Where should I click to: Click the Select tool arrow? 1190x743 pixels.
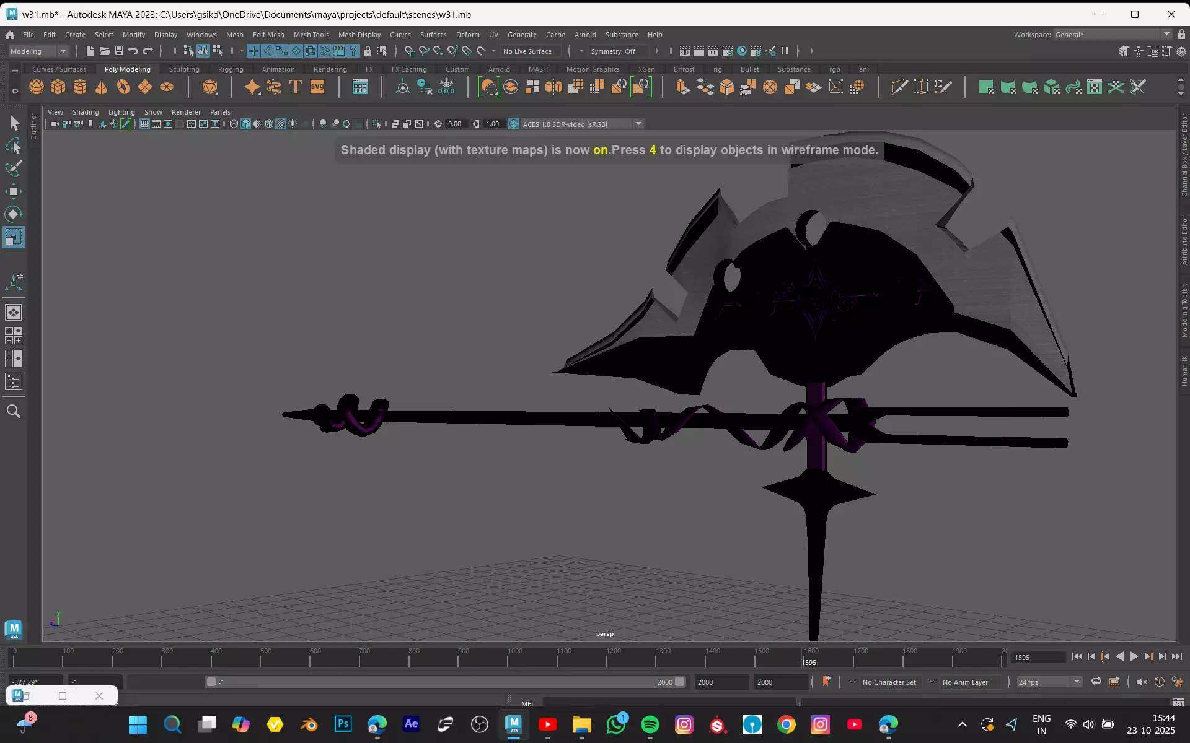[14, 123]
